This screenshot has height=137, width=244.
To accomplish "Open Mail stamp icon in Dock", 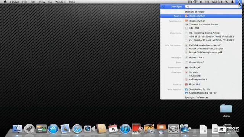I will pos(65,128).
